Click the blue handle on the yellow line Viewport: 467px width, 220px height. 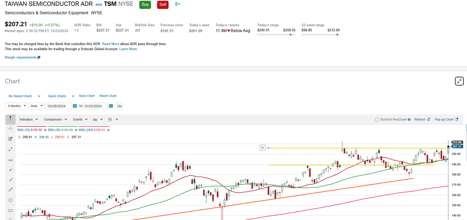(268, 148)
